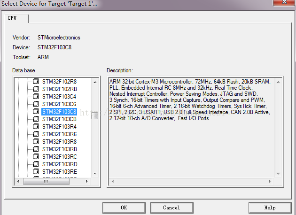Click the chip icon beside STM32F103RE
296x215 pixels.
click(36, 172)
